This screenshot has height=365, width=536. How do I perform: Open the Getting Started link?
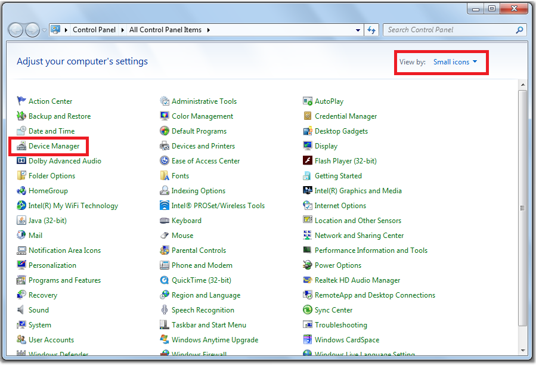pyautogui.click(x=338, y=176)
